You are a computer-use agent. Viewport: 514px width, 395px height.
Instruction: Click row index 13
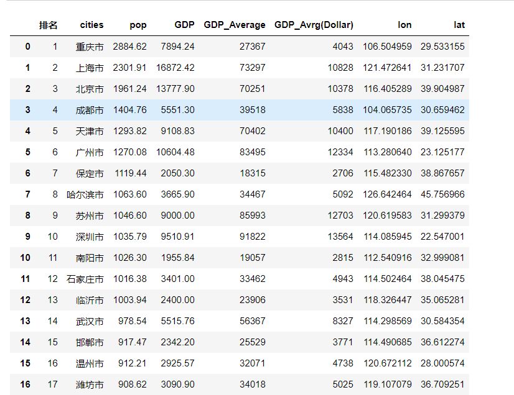coord(26,321)
